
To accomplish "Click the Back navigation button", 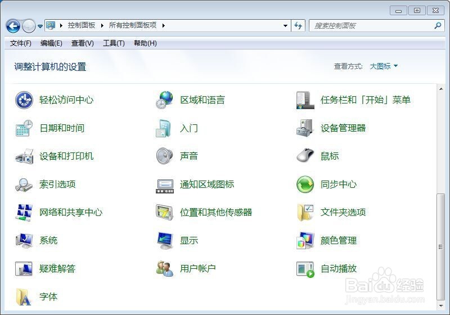I will (13, 26).
